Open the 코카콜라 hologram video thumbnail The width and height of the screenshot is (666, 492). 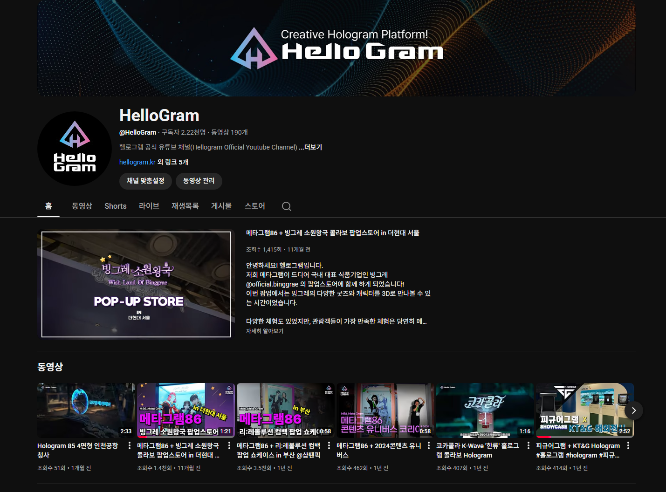tap(485, 410)
